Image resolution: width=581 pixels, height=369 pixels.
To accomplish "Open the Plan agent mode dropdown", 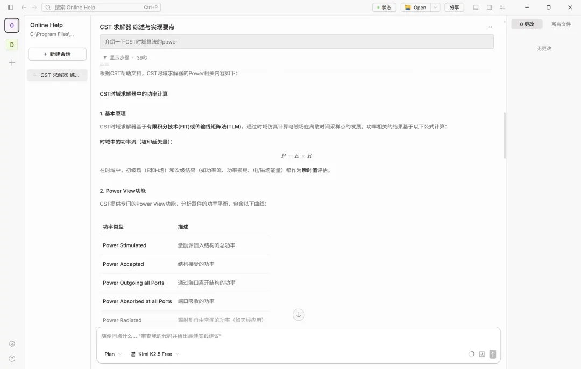I will 112,354.
